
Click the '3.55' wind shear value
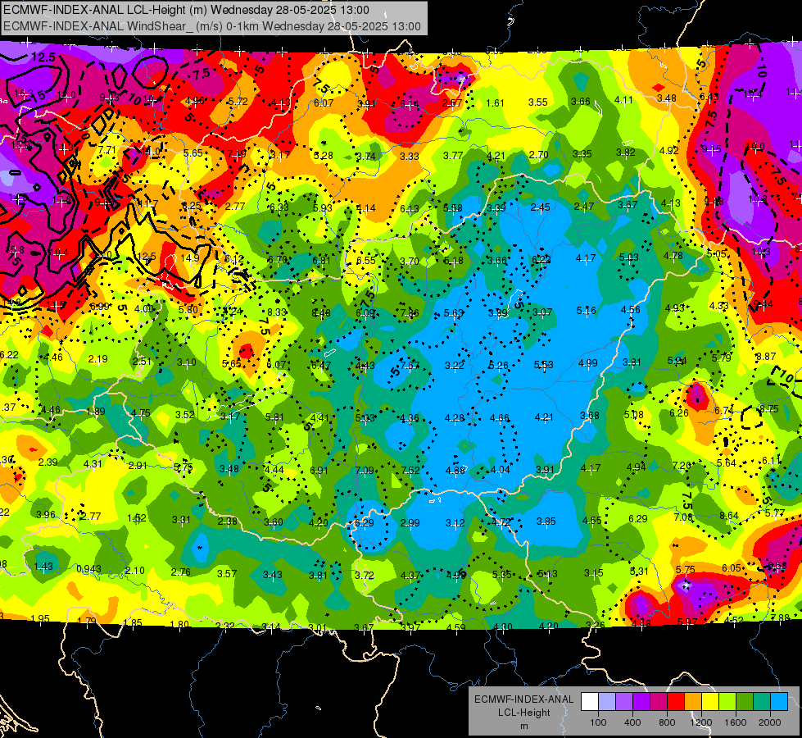tap(538, 102)
